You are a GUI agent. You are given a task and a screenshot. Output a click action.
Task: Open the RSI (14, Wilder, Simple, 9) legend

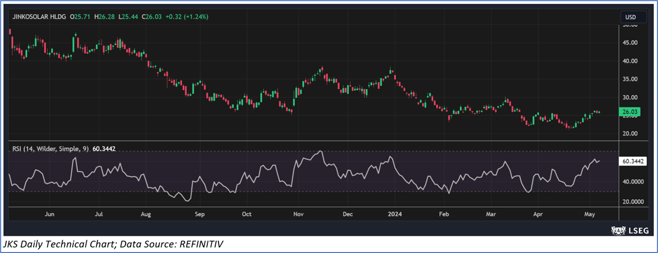[51, 149]
